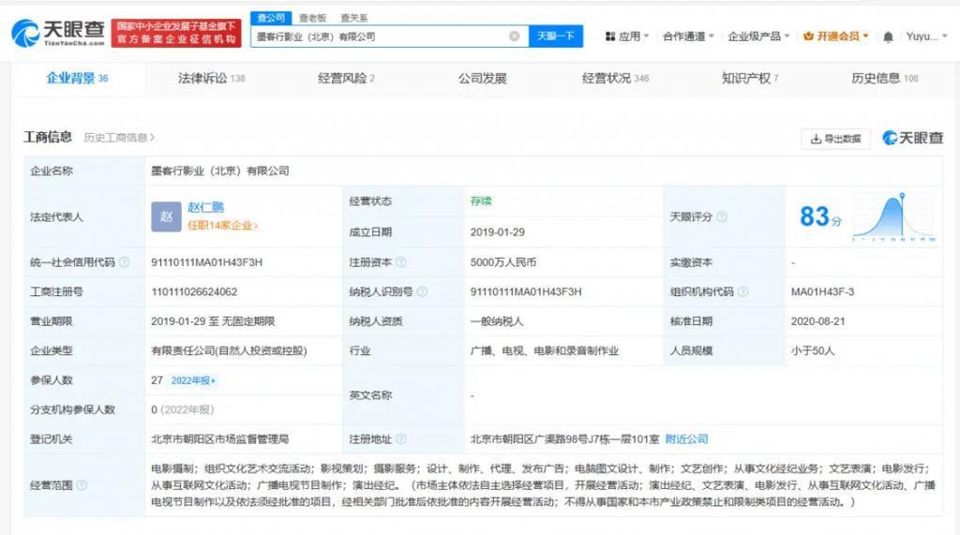Select approval date 2020-08-21
The height and width of the screenshot is (535, 960).
click(x=817, y=320)
